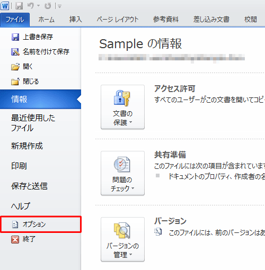This screenshot has width=265, height=270.
Task: Click the ドキュメントのプロパティ bullet text
Action: 217,176
